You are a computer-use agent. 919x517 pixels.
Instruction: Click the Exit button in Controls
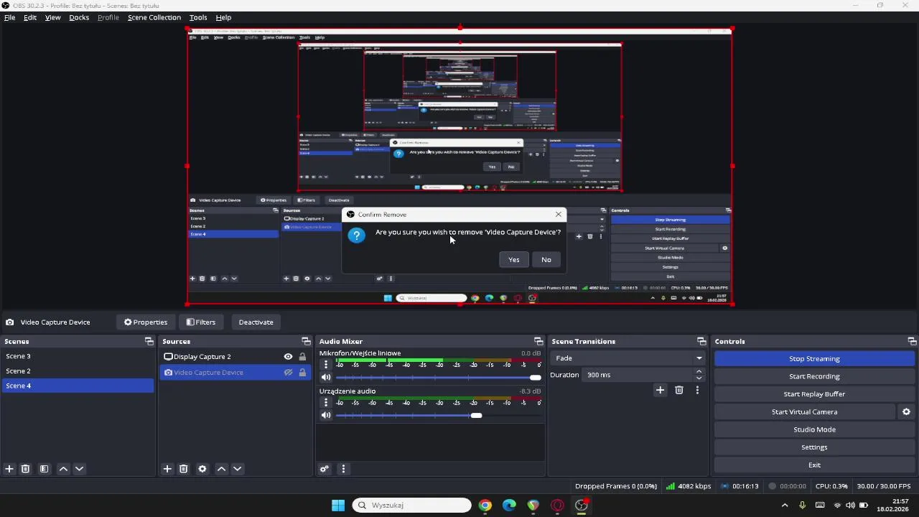pos(814,465)
